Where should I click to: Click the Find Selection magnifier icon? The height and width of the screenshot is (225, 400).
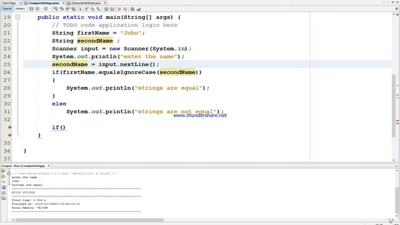(56, 9)
